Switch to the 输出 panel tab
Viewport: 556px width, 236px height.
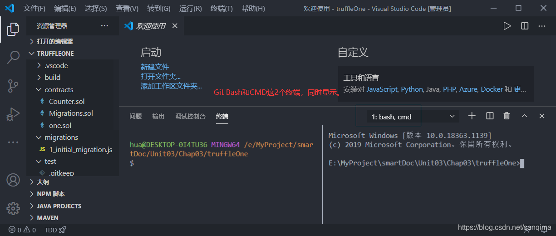(158, 116)
